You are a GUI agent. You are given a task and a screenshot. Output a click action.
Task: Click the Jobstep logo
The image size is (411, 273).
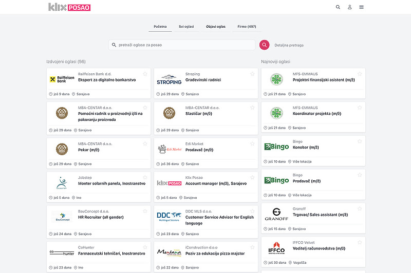click(62, 183)
